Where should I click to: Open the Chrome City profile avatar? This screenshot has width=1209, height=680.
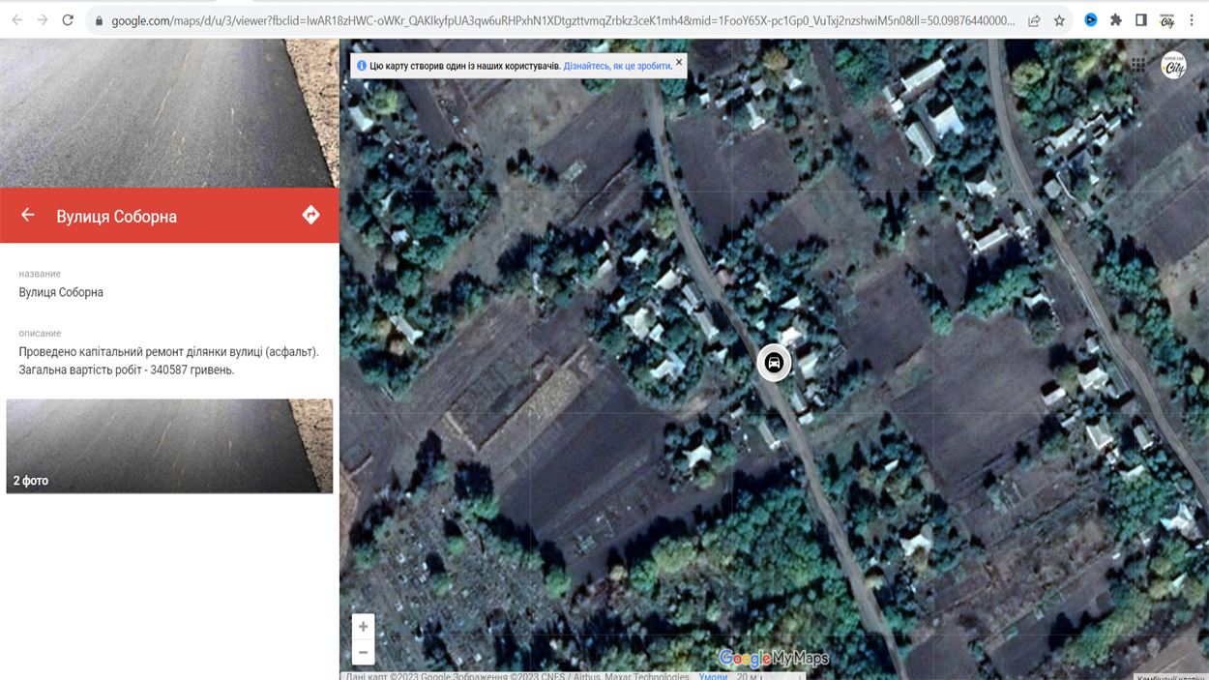point(1166,20)
